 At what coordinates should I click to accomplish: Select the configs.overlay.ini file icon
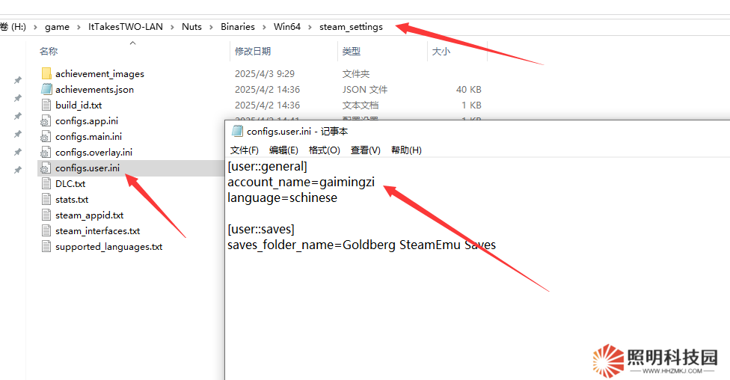(x=46, y=152)
